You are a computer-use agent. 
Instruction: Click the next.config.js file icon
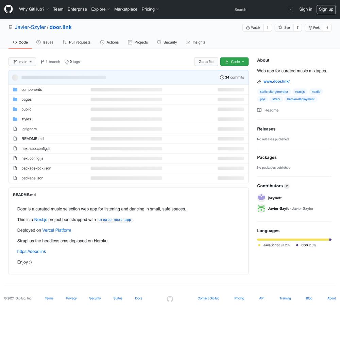click(x=15, y=158)
